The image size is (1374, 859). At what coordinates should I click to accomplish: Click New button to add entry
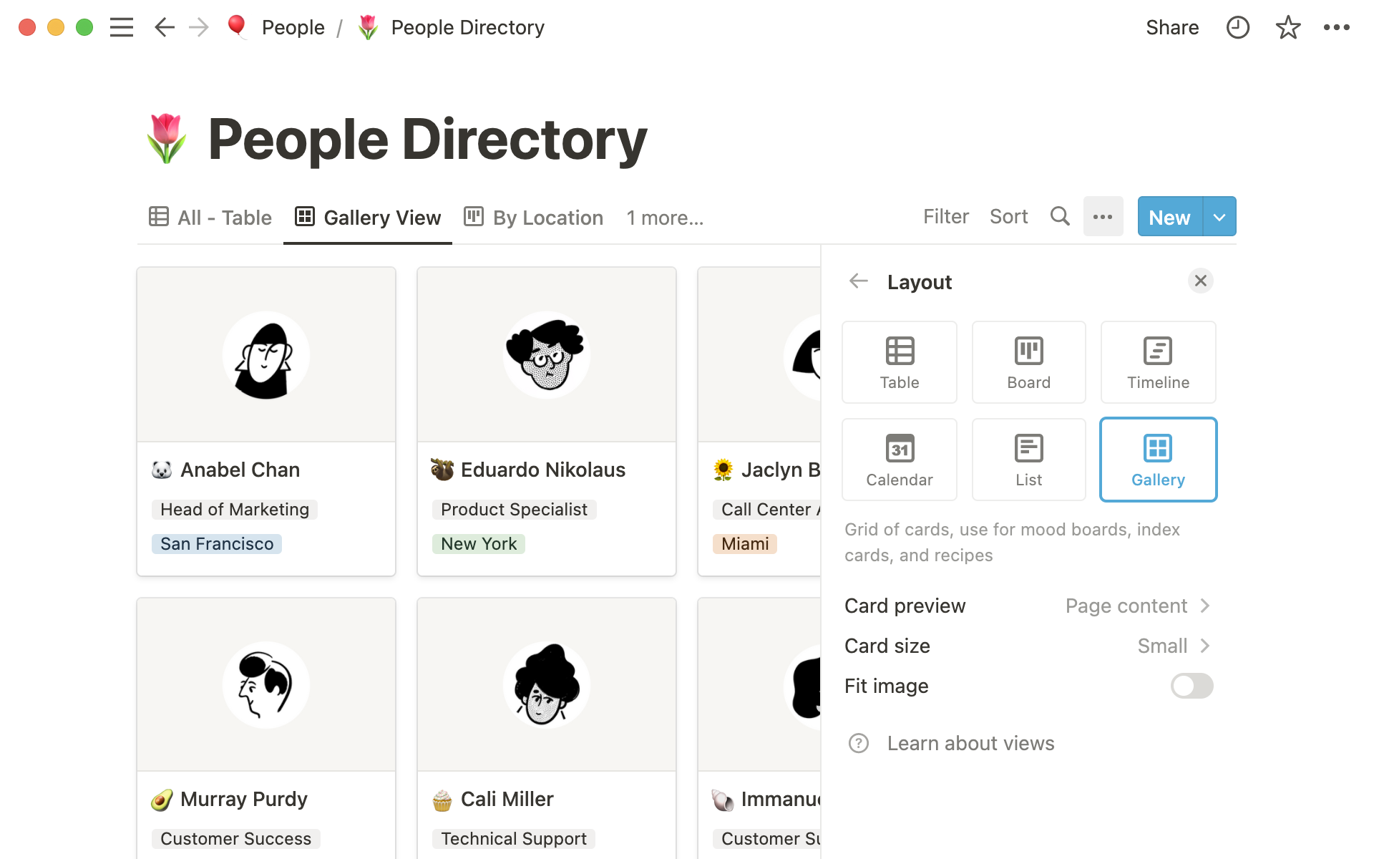1170,217
